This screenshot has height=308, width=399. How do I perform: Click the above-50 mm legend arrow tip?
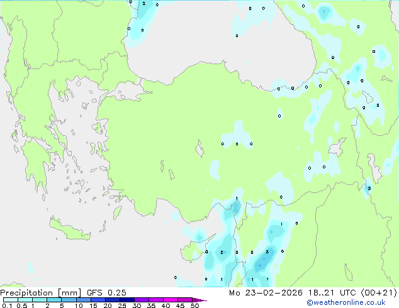(x=199, y=300)
